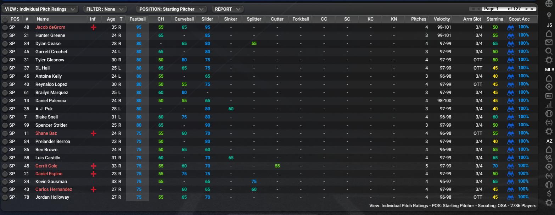Sort the table by the Fastball column

pos(138,19)
